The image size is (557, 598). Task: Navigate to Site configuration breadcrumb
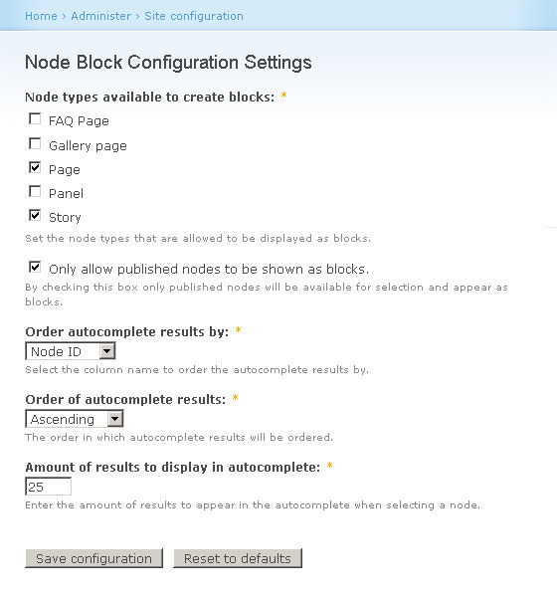[x=194, y=16]
